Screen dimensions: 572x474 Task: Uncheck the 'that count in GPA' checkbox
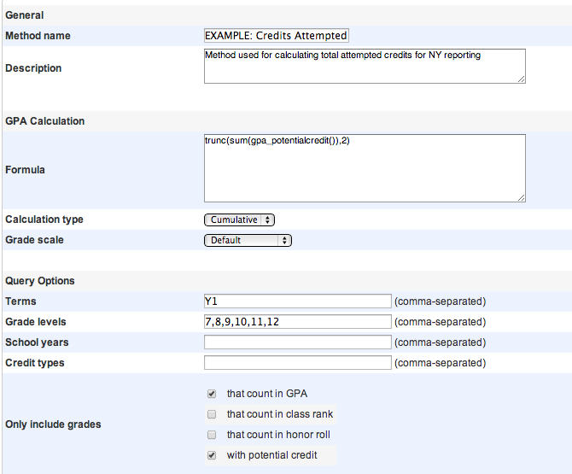pos(212,394)
